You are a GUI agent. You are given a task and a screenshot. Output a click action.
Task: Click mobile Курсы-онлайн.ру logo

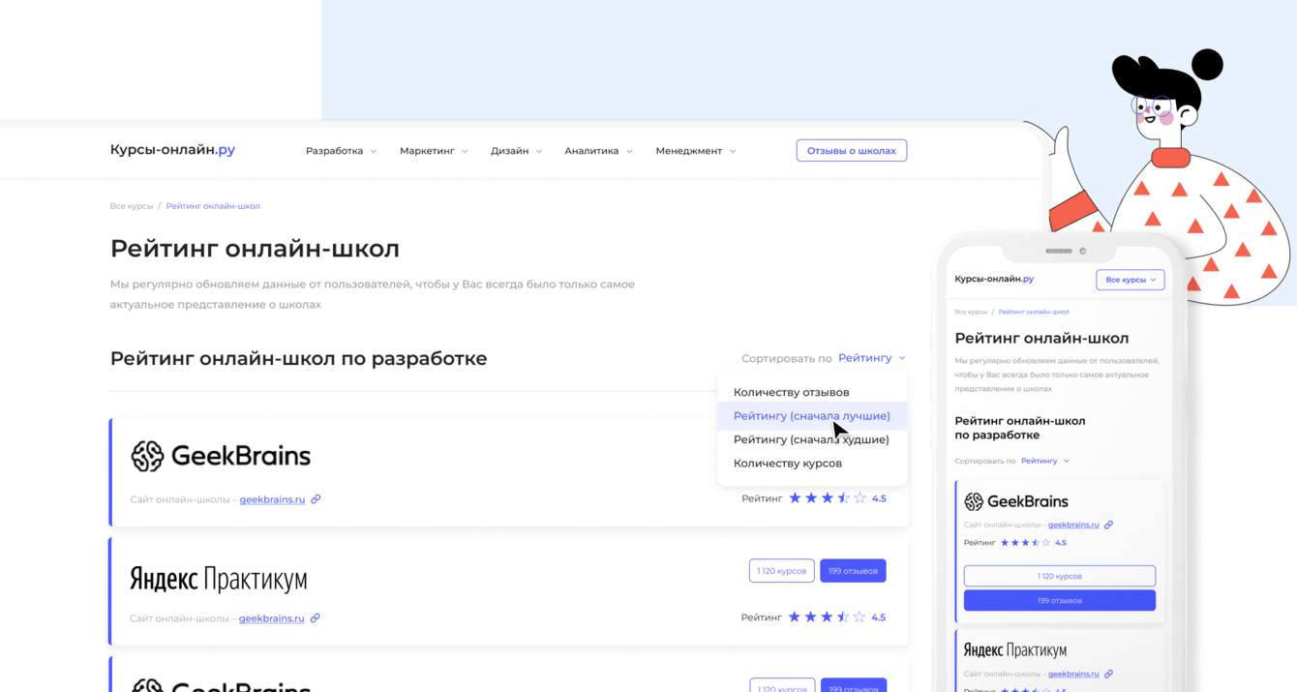pyautogui.click(x=994, y=279)
